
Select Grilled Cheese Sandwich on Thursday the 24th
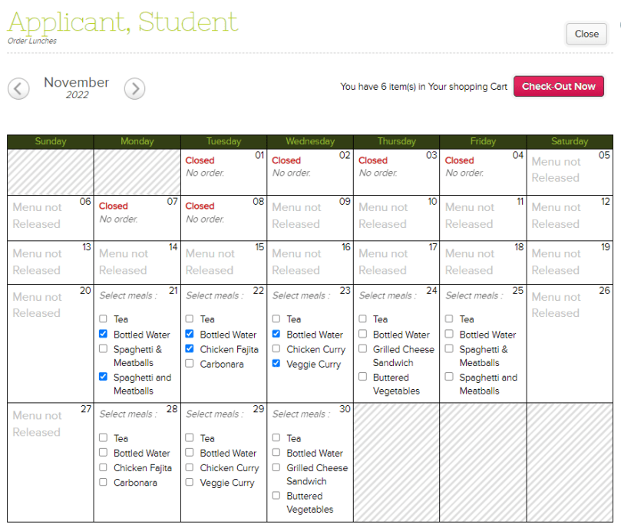click(363, 348)
